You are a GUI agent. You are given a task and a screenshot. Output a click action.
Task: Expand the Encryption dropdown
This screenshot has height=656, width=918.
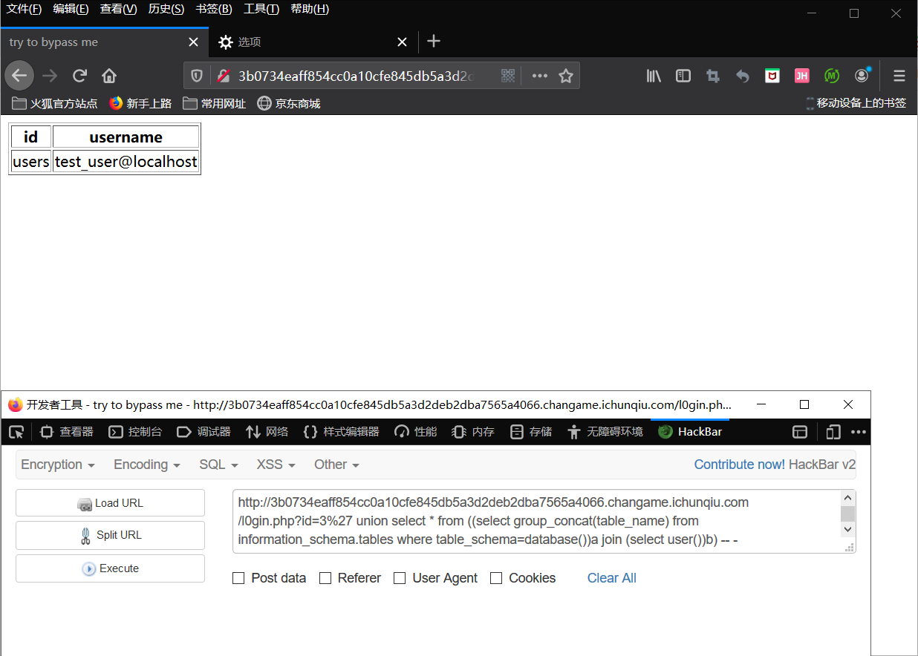pyautogui.click(x=58, y=465)
